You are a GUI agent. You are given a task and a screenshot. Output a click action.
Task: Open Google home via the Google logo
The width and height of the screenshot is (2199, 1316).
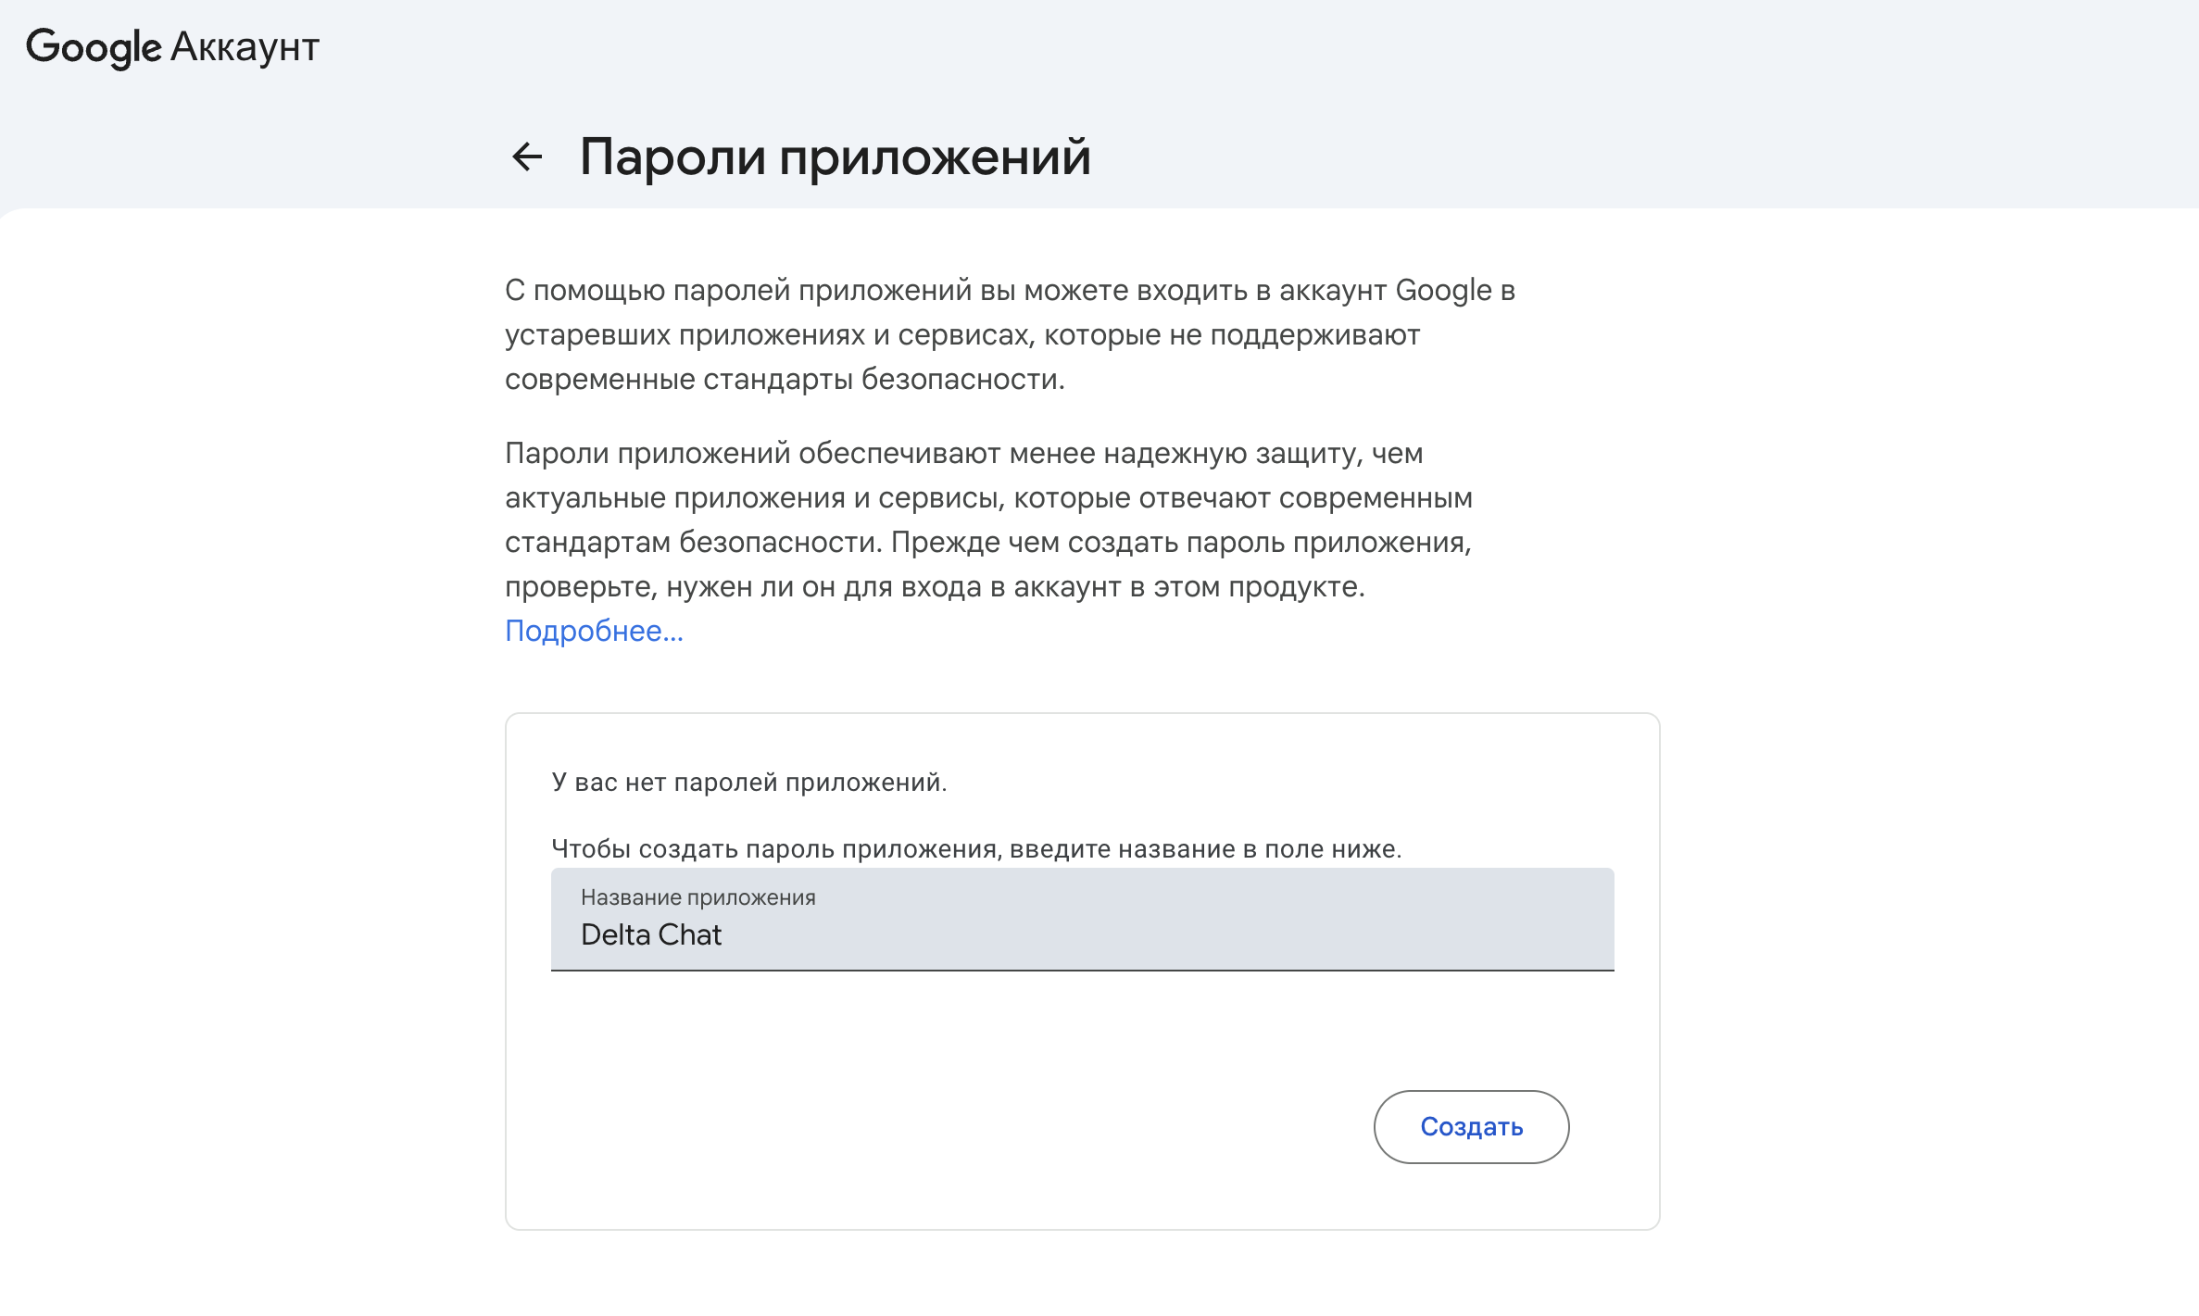pyautogui.click(x=94, y=46)
